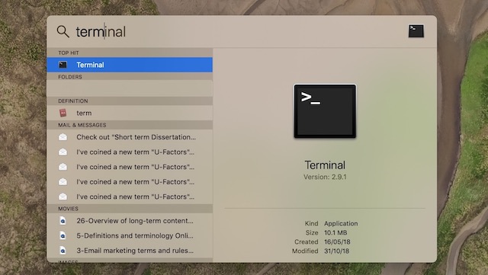
Task: Click the "Version: 2.9.1" text in preview
Action: pos(325,177)
